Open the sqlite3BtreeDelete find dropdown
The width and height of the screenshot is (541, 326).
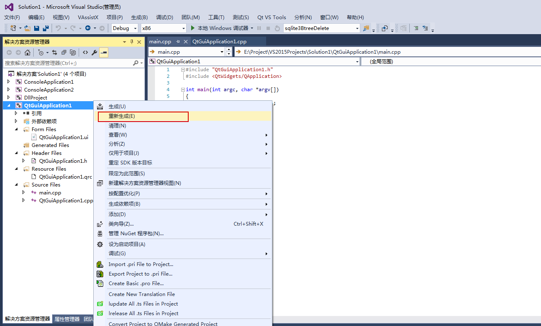[357, 28]
